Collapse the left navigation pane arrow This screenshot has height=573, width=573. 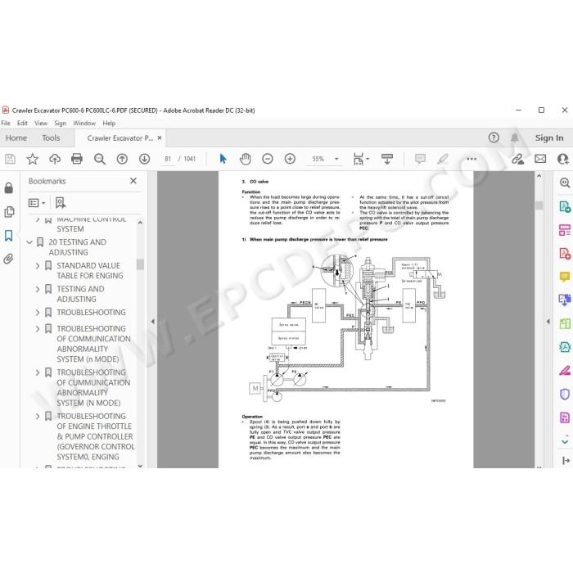(x=153, y=322)
